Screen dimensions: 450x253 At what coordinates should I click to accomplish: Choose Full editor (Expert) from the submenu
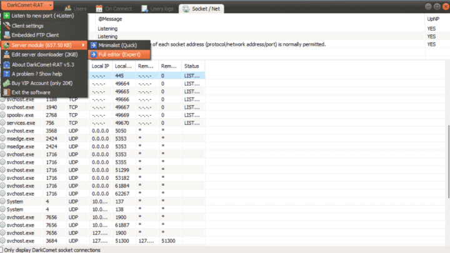119,54
